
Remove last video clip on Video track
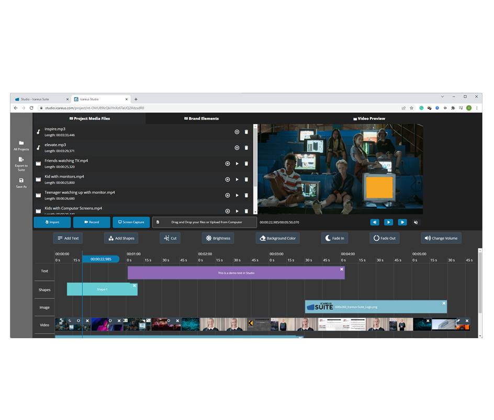click(x=467, y=321)
